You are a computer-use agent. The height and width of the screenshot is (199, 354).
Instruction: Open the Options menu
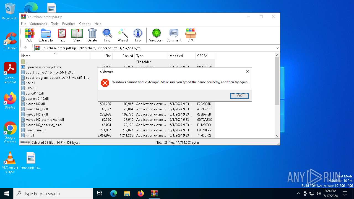point(85,24)
